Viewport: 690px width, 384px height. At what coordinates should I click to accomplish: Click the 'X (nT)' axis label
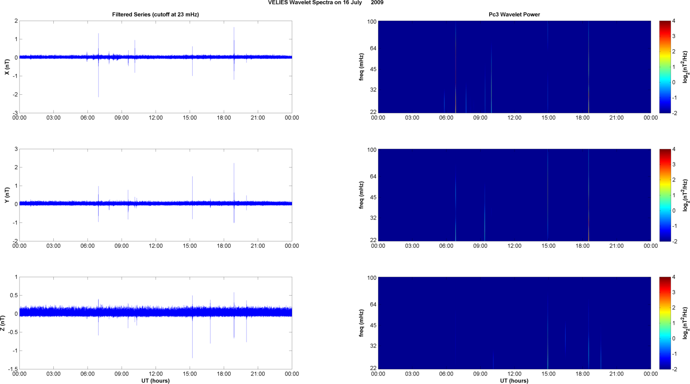[7, 67]
